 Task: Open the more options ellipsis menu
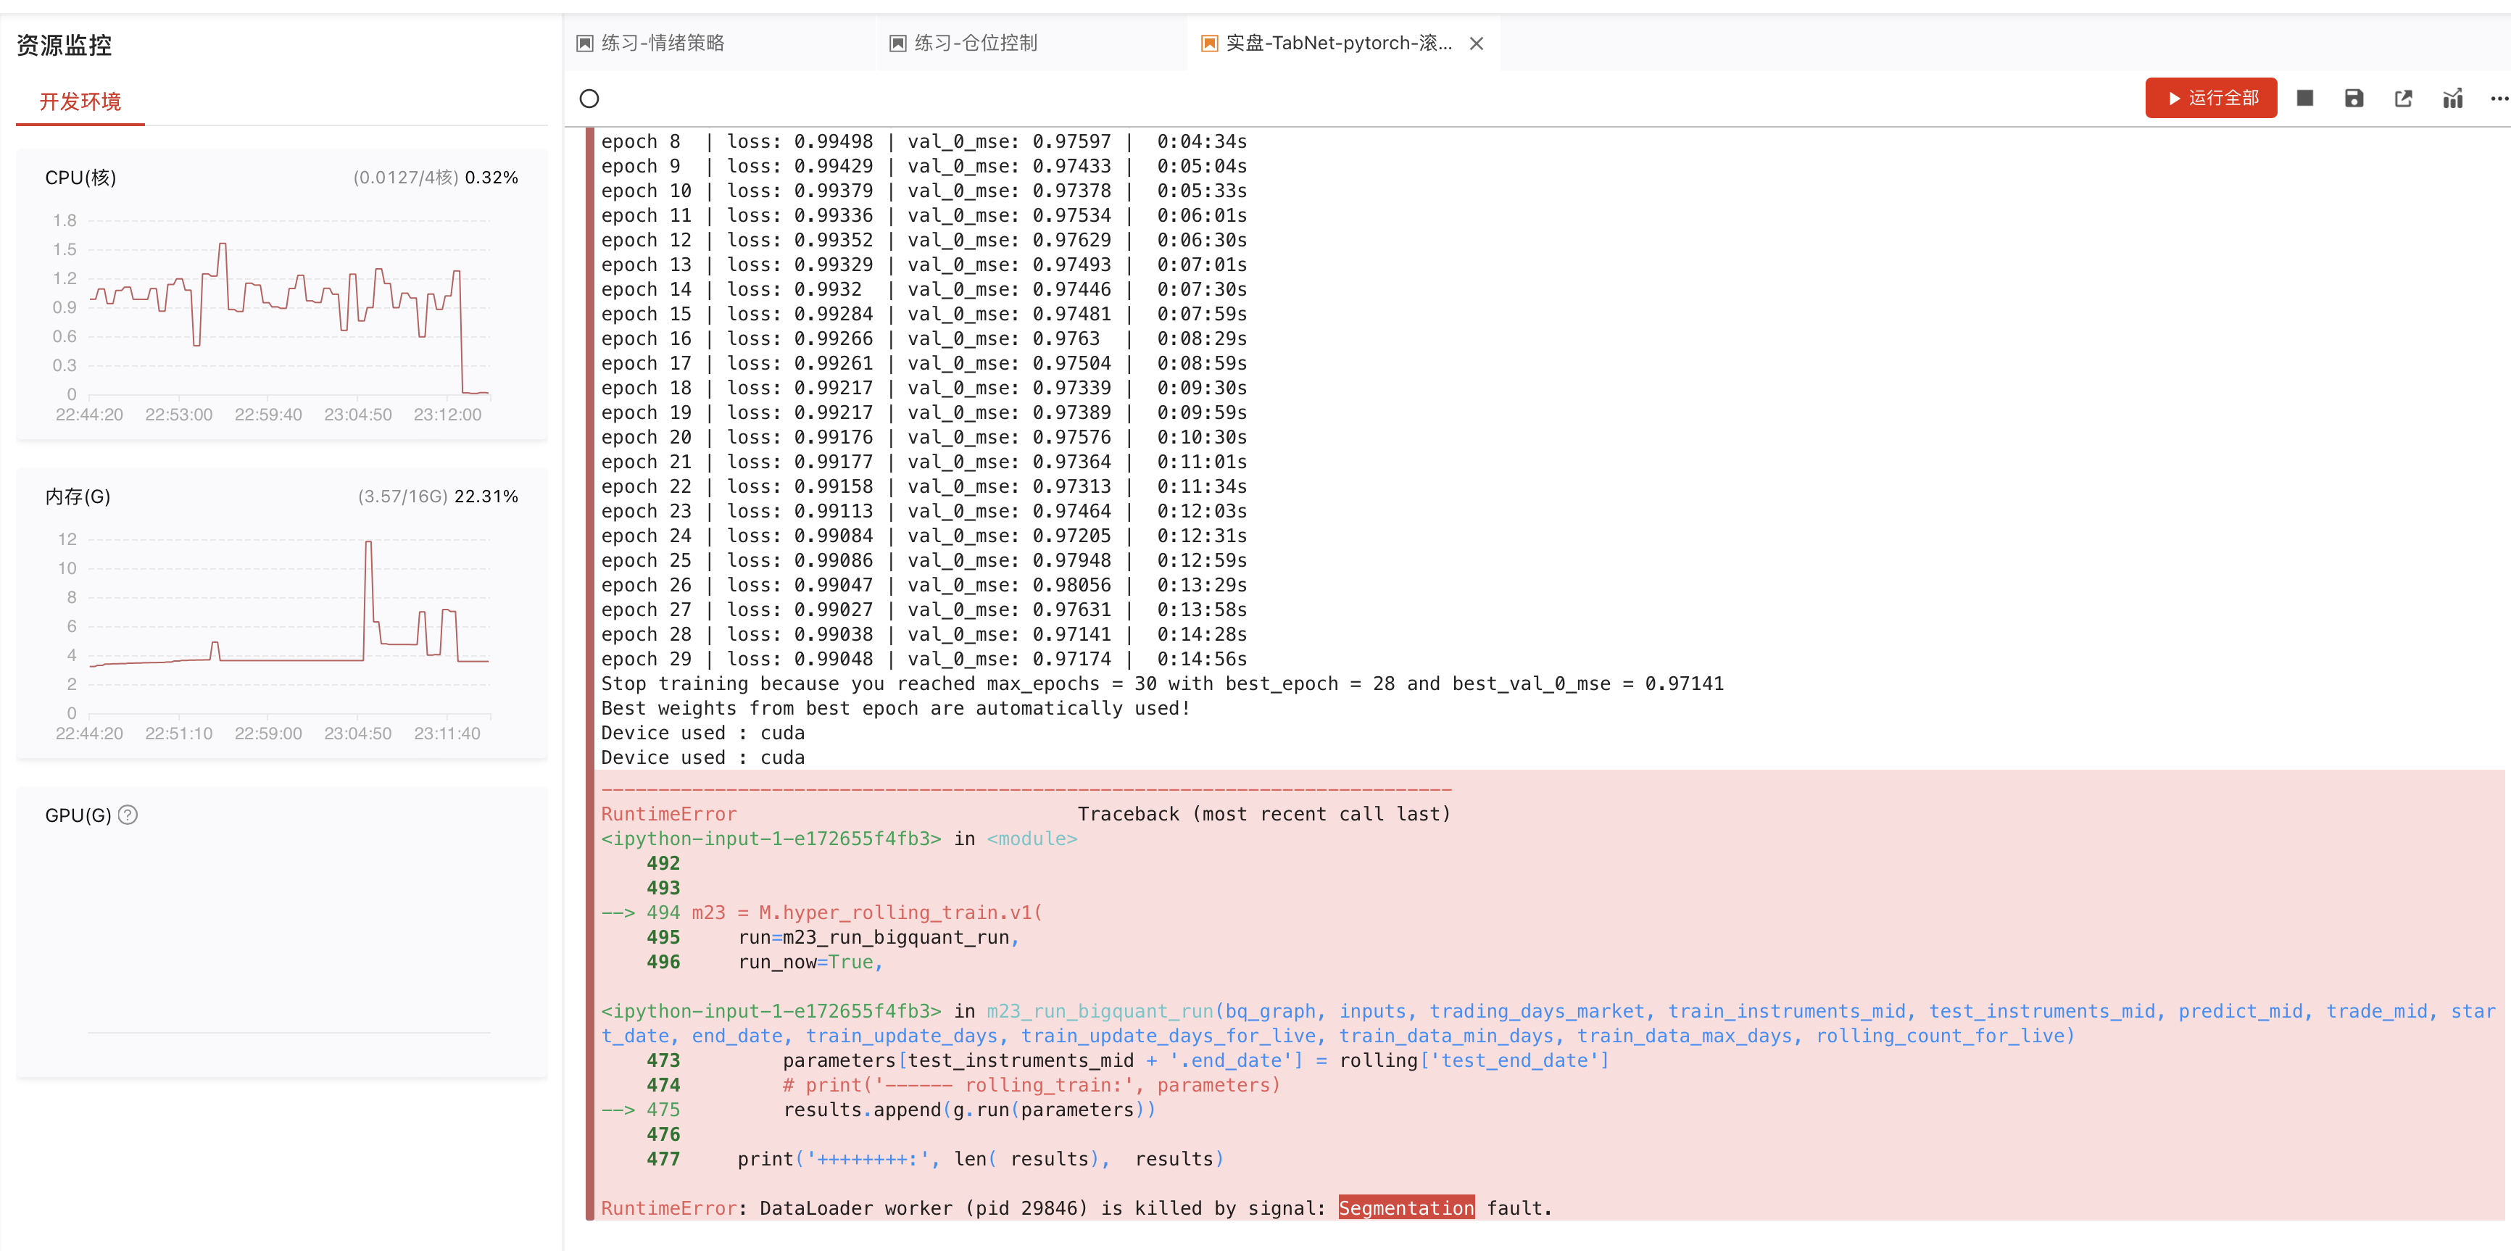[2499, 99]
